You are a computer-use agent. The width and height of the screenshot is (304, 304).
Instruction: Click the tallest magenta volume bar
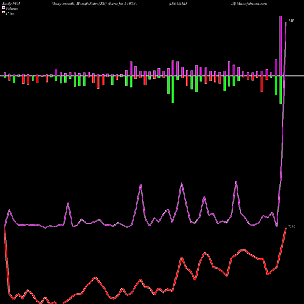[x=280, y=46]
